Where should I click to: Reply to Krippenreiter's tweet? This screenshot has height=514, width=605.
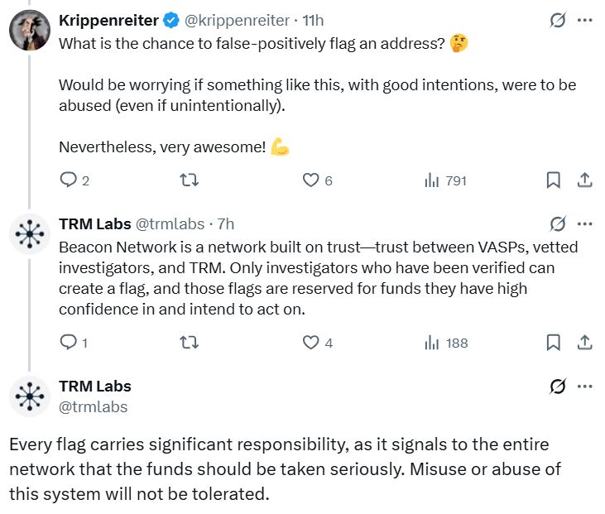68,180
